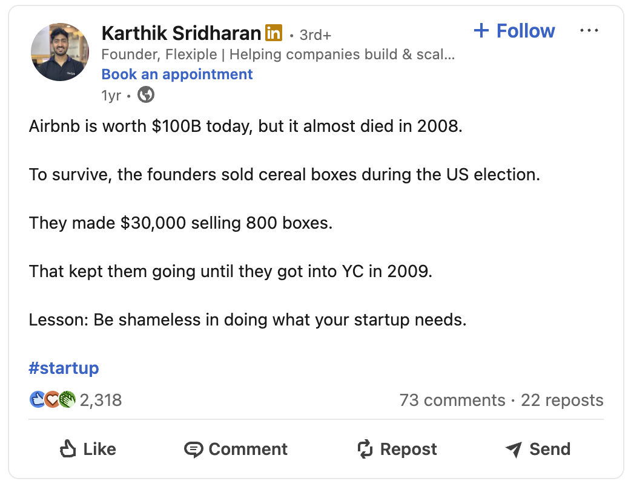Click the Send paper plane icon
Viewport: 631px width, 484px height.
click(x=514, y=450)
